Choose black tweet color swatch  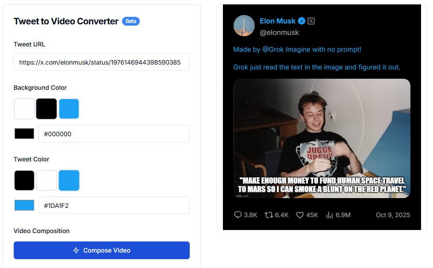[x=24, y=180]
